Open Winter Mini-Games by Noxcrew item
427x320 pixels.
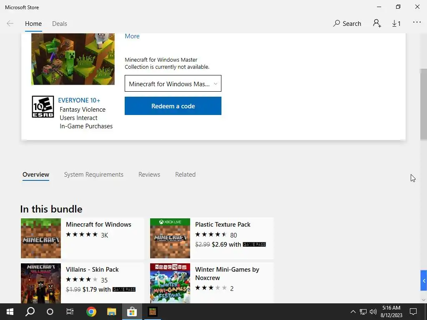tap(211, 283)
